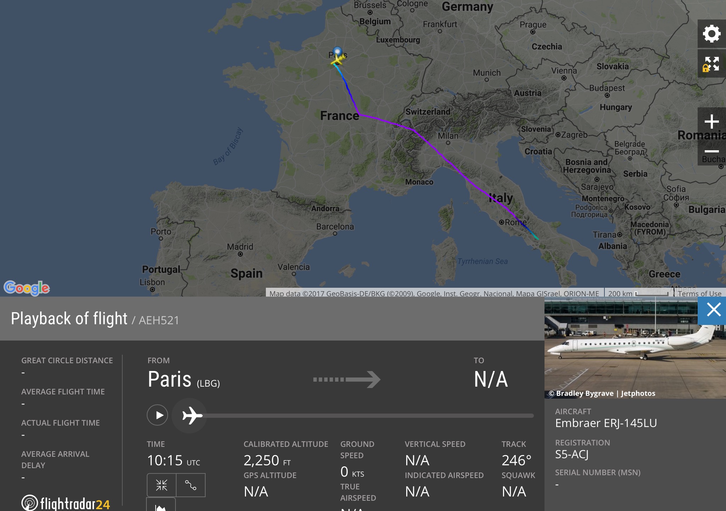Toggle the flight route path button
The height and width of the screenshot is (511, 726).
tap(191, 485)
